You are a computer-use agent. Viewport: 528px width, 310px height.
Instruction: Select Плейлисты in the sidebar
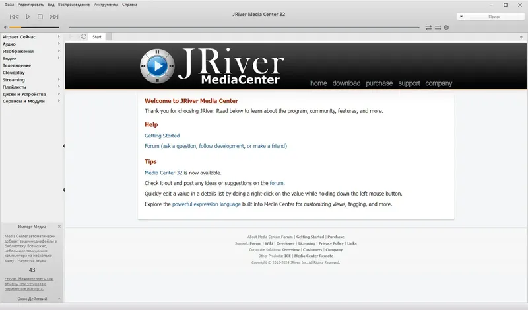(14, 87)
